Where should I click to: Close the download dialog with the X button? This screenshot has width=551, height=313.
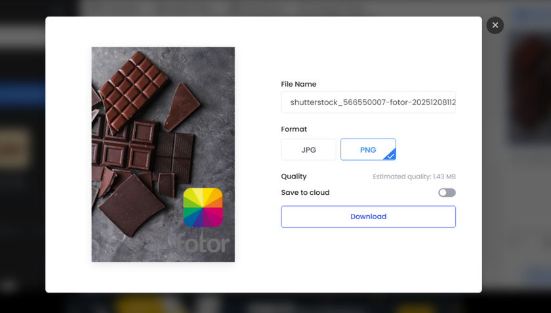[x=495, y=26]
